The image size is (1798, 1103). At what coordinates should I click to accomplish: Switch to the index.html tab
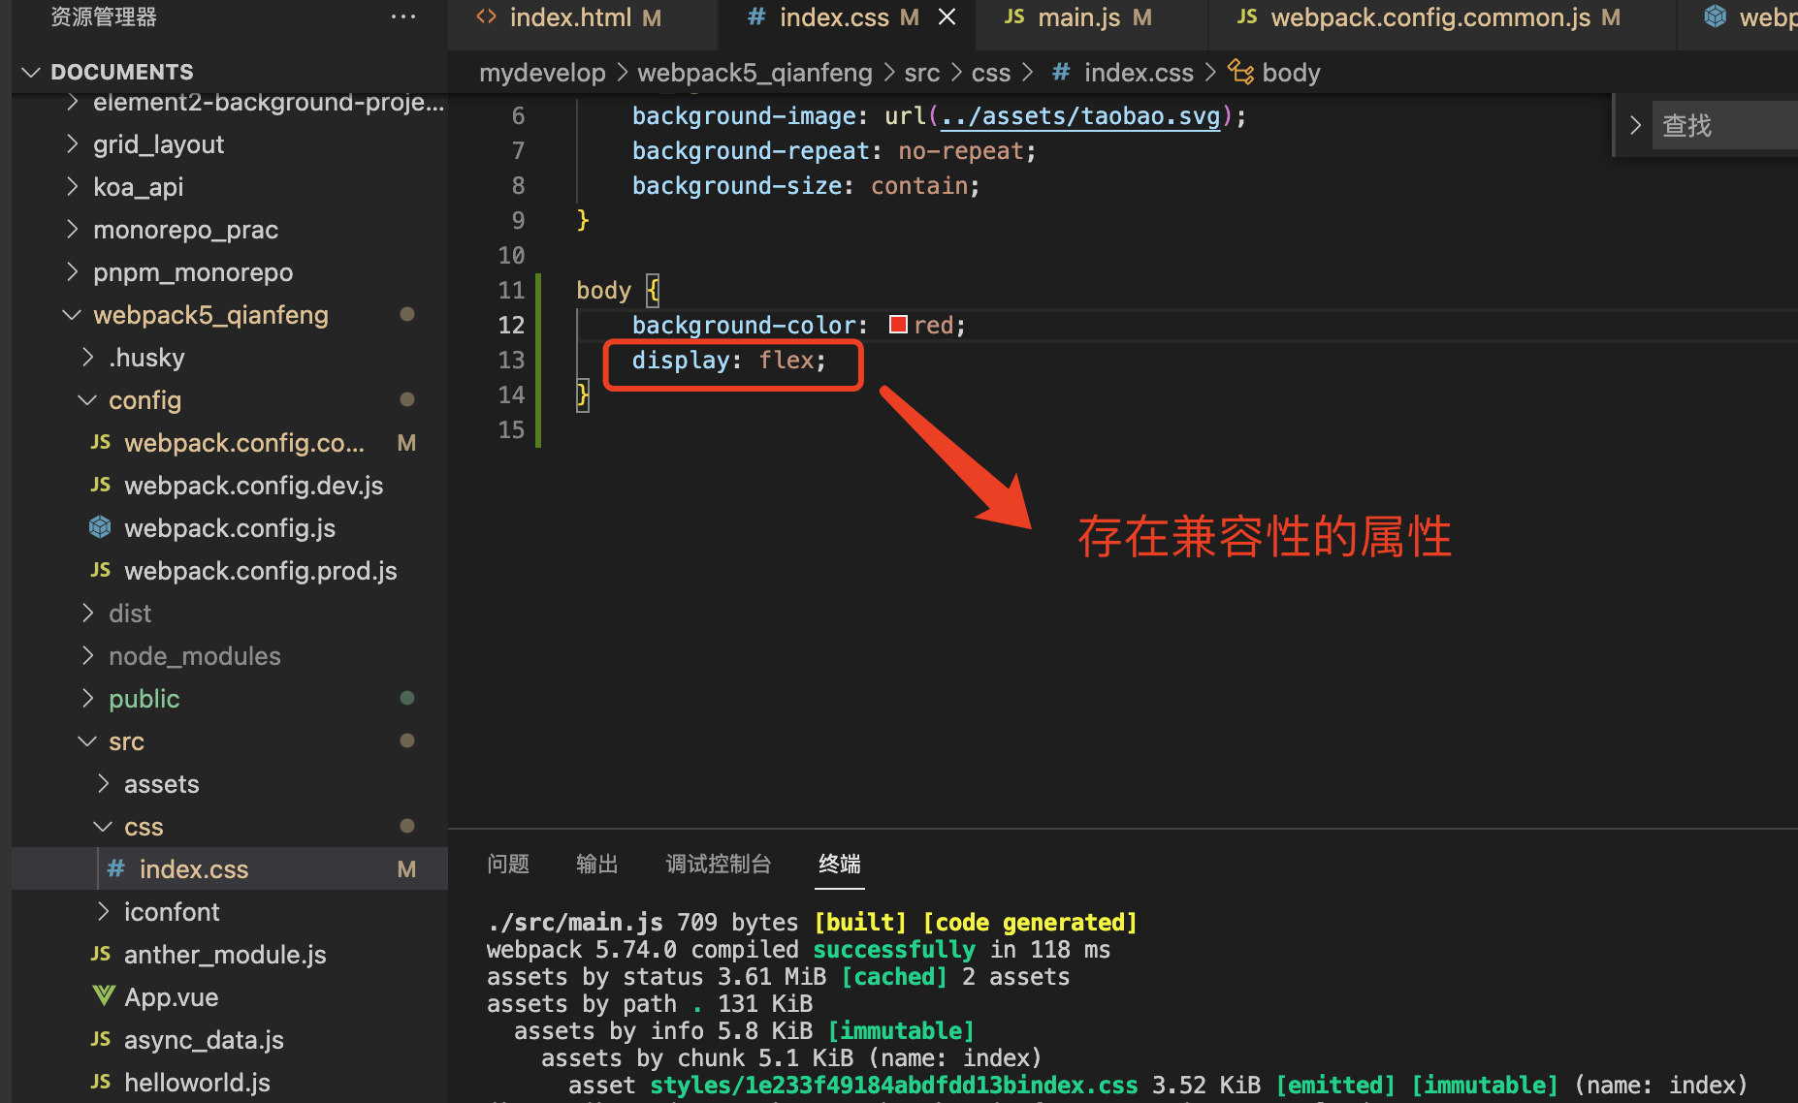(x=569, y=17)
